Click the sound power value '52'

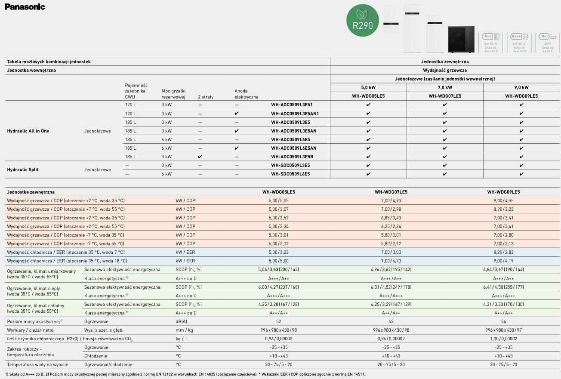(x=279, y=321)
